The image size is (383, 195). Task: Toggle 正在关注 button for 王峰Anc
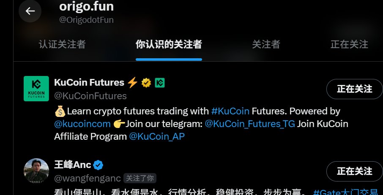coord(354,171)
